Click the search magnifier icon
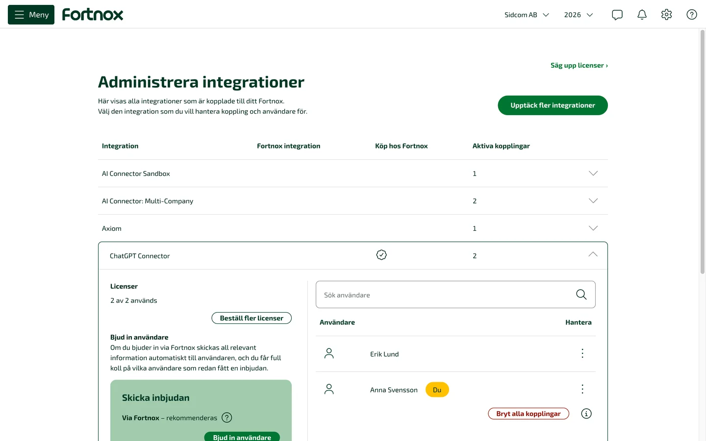 (x=581, y=294)
